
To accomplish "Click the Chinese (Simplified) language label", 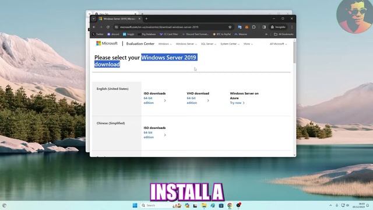I will coord(111,123).
